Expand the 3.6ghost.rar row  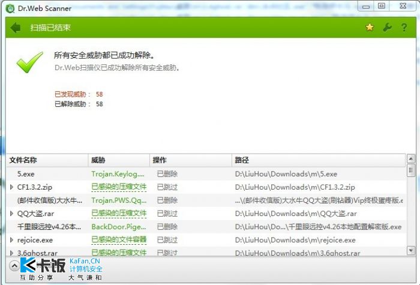11,253
